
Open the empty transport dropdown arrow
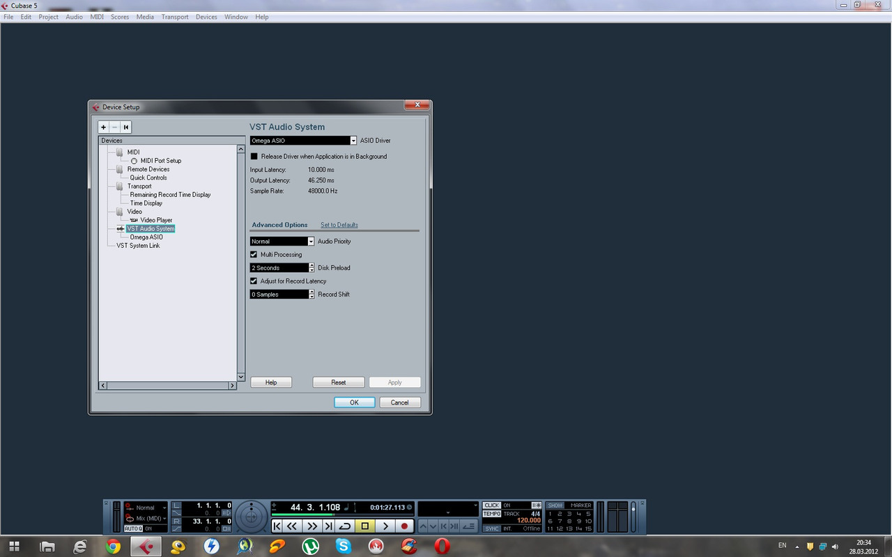pos(475,505)
